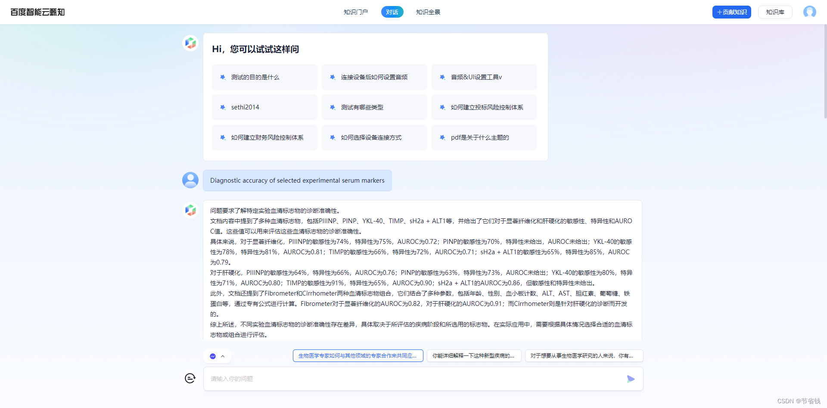Select the 对话 tab
The height and width of the screenshot is (408, 827).
[392, 12]
